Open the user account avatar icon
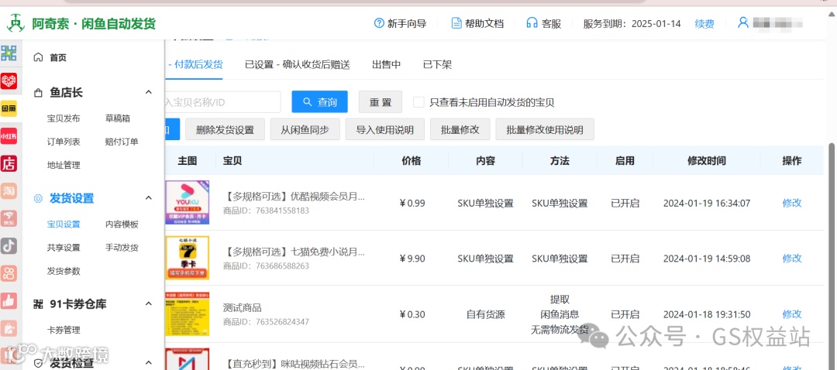This screenshot has width=837, height=370. 742,23
